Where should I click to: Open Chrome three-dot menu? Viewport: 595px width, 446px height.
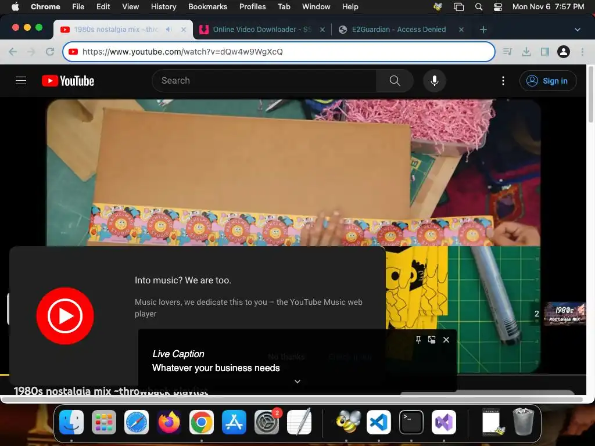tap(582, 52)
